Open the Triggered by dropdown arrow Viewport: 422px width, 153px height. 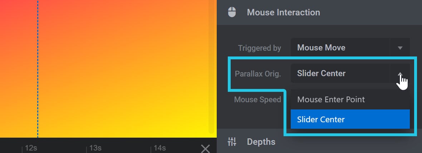(400, 48)
